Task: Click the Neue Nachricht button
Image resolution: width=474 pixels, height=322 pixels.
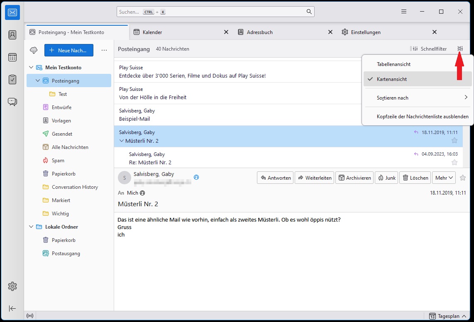Action: coord(68,50)
